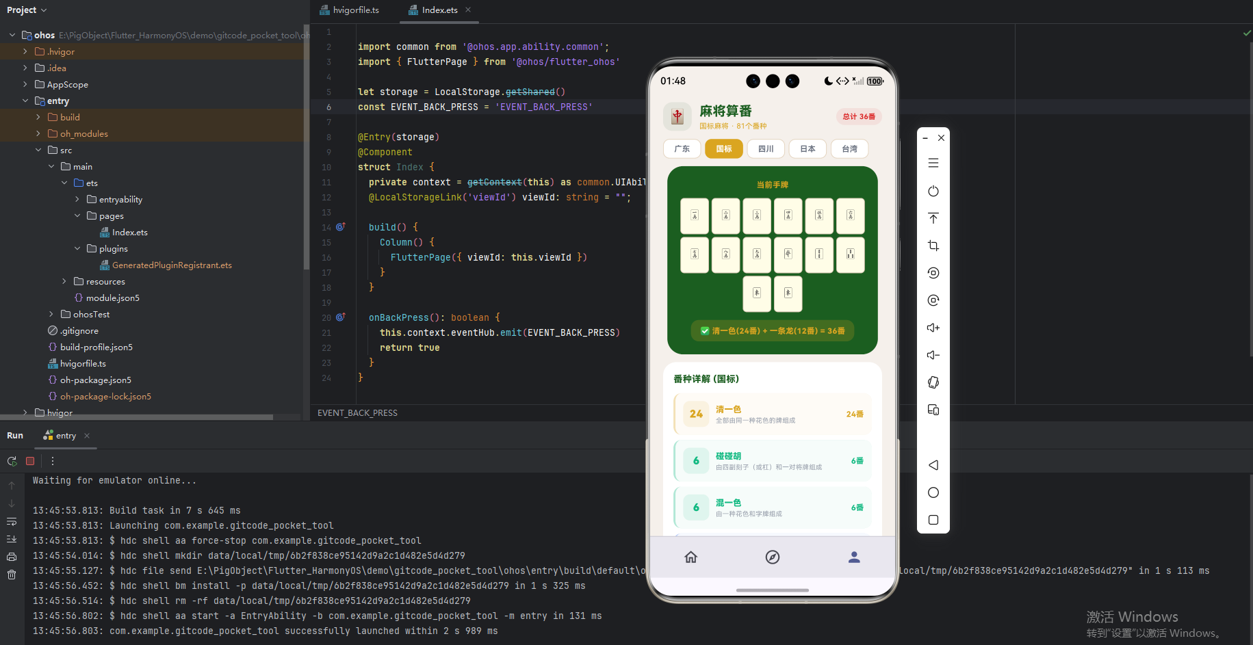Click the emulator back triangle button
This screenshot has width=1253, height=645.
tap(933, 465)
